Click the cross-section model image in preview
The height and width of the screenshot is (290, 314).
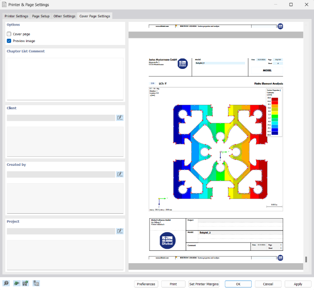[x=220, y=151]
